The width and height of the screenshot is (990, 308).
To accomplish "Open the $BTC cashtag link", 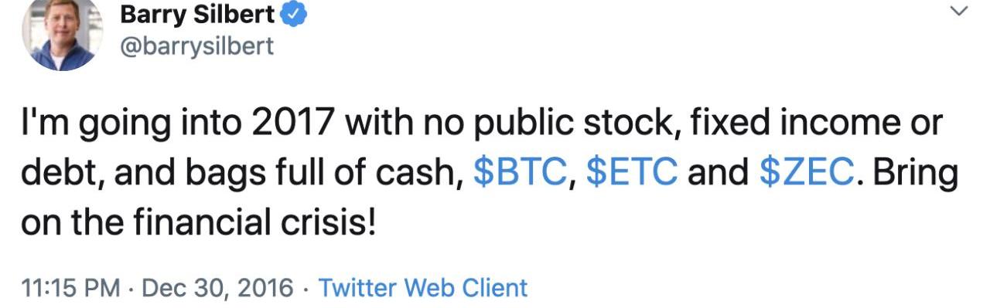I will tap(518, 173).
